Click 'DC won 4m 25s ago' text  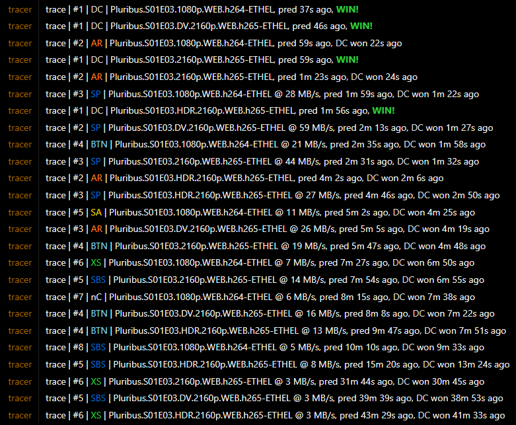[433, 212]
